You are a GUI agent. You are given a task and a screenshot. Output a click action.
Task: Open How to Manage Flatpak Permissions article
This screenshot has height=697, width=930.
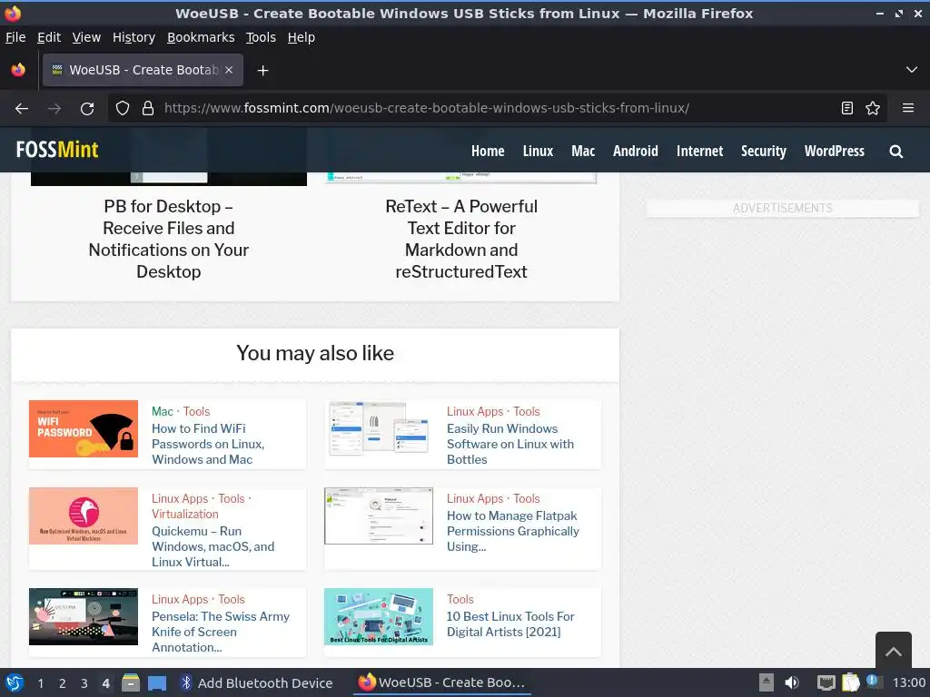[x=512, y=531]
